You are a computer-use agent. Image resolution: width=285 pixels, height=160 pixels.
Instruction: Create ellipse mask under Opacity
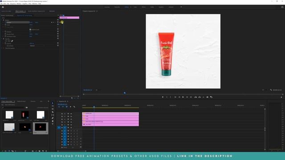(x=6, y=41)
